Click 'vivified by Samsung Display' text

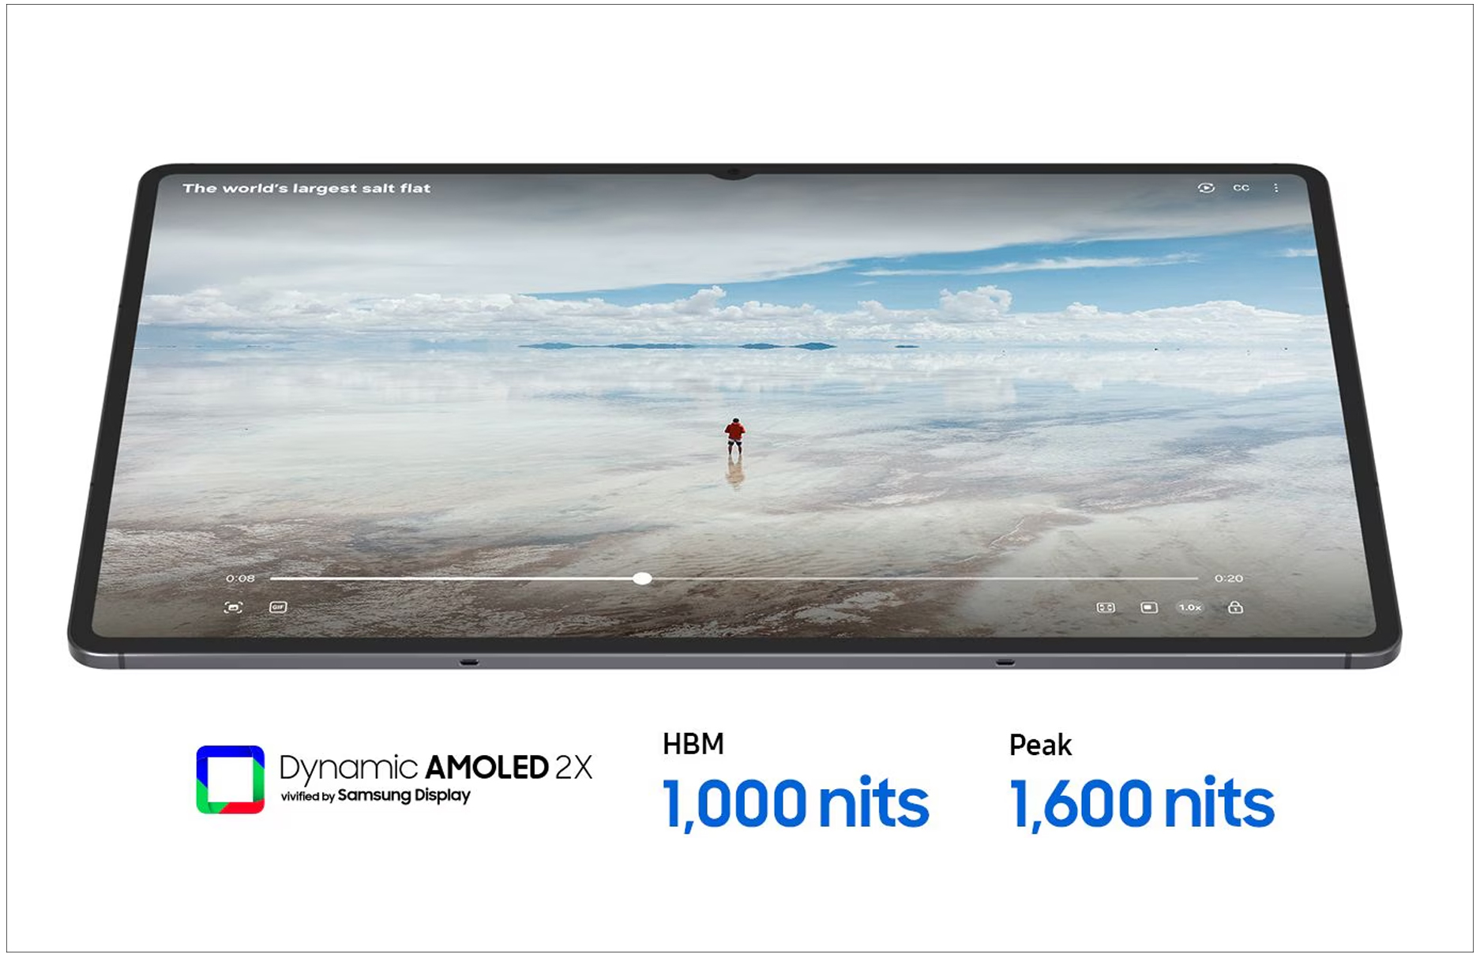click(376, 795)
